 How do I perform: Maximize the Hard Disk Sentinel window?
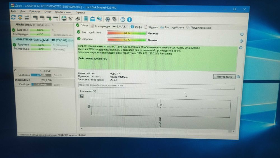235,9
